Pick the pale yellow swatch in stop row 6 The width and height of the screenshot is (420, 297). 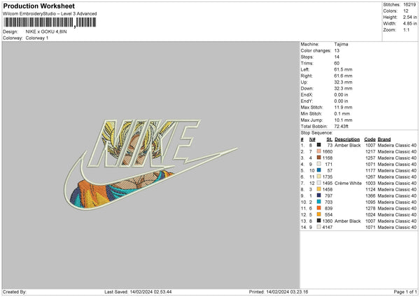pyautogui.click(x=318, y=177)
